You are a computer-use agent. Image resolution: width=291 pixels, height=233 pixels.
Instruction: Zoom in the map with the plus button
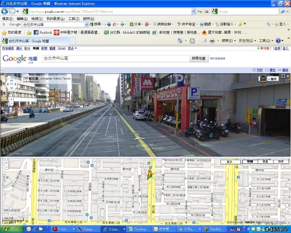(x=7, y=163)
